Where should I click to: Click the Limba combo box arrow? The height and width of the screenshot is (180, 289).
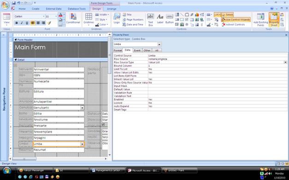82,144
